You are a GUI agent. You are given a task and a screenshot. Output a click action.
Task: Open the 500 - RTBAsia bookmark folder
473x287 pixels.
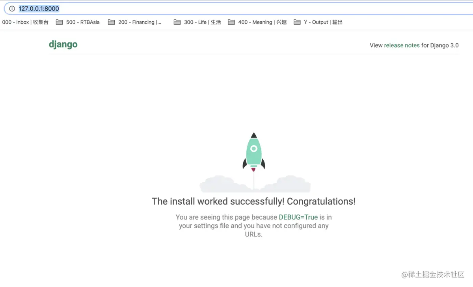pos(78,22)
